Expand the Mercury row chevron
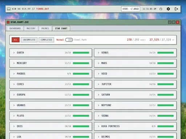This screenshot has height=139, width=186. click(x=14, y=63)
